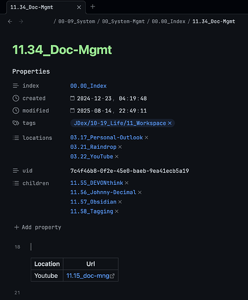Open a new tab with plus icon

pos(93,7)
